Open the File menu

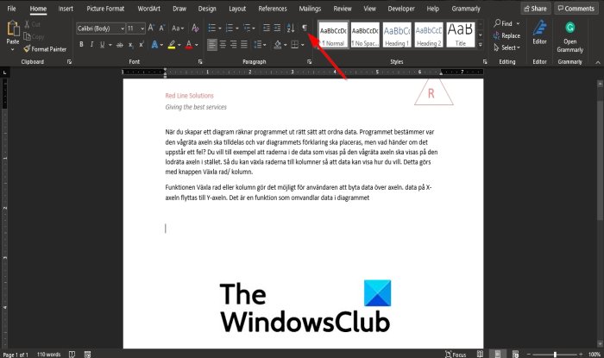11,9
